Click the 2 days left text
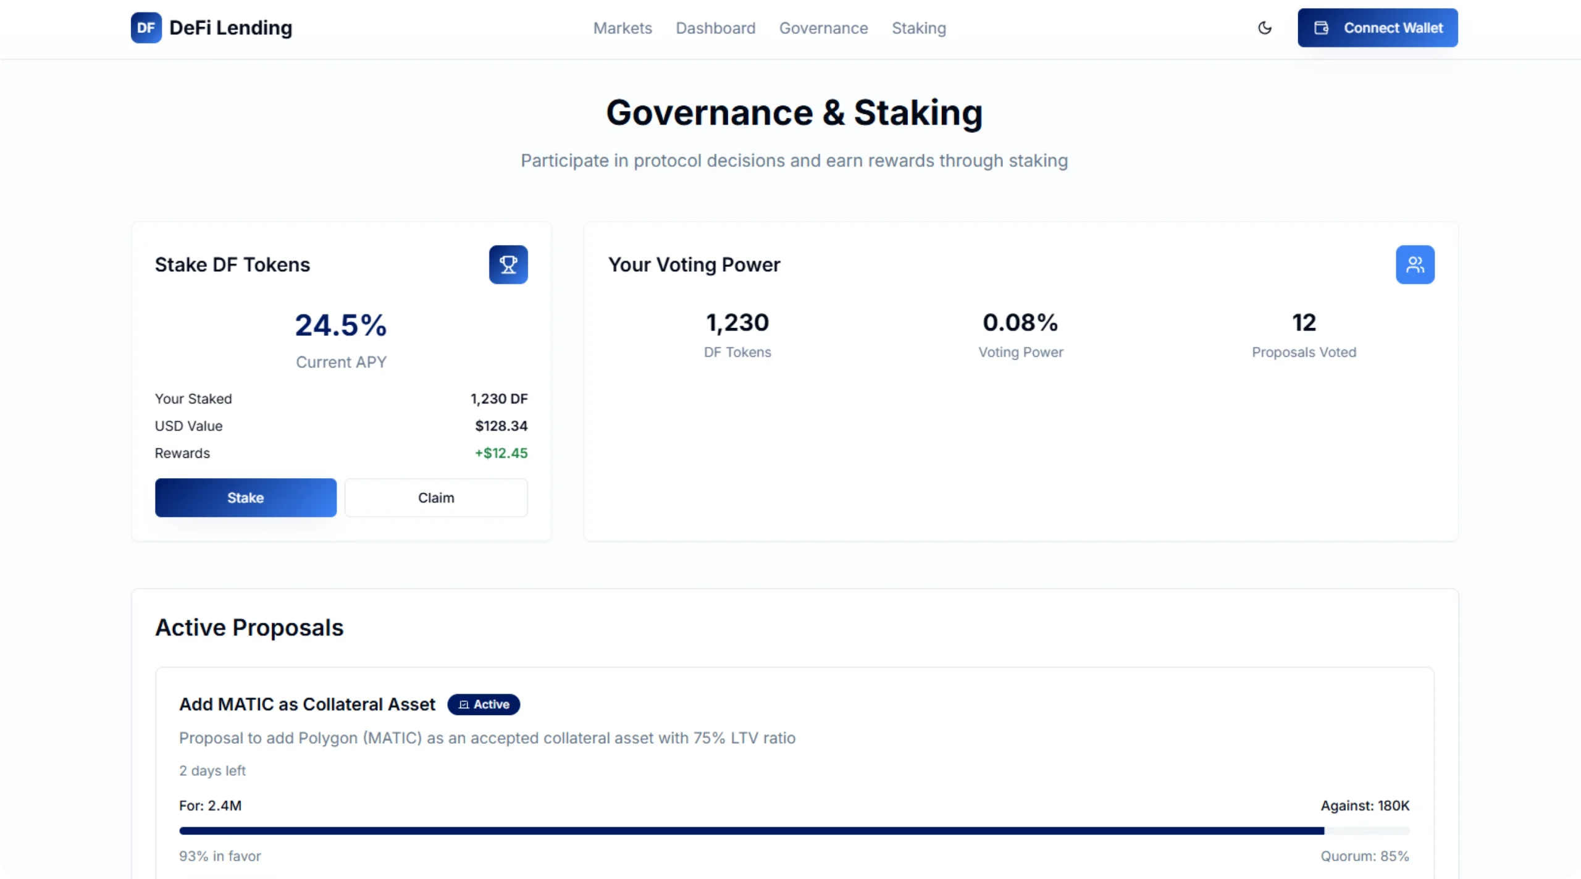The height and width of the screenshot is (879, 1581). pos(212,770)
